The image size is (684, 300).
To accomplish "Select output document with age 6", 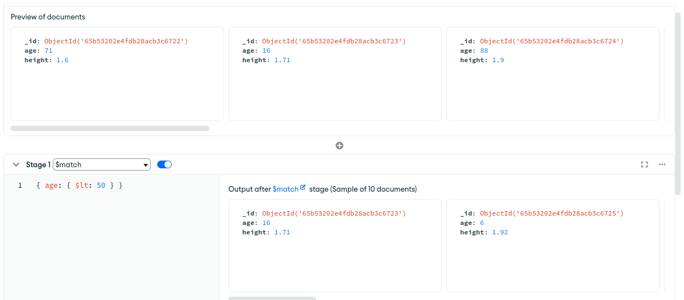I will click(x=553, y=246).
